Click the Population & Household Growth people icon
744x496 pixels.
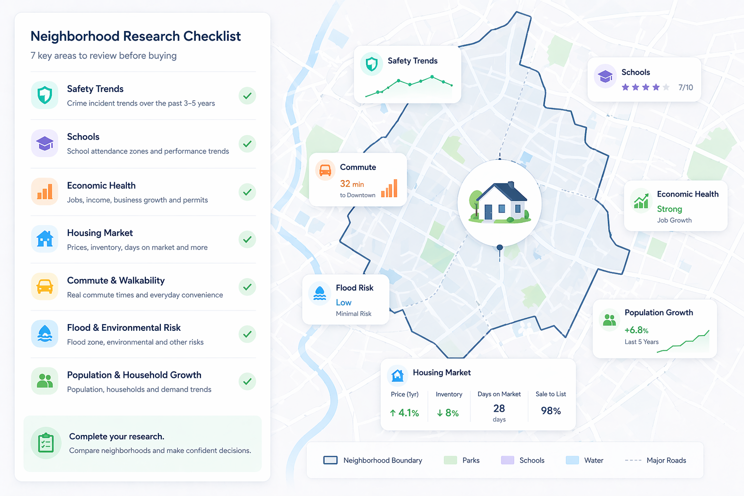pyautogui.click(x=45, y=381)
